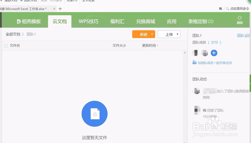Open the 表格定制 tab
This screenshot has width=251, height=143.
coord(201,21)
